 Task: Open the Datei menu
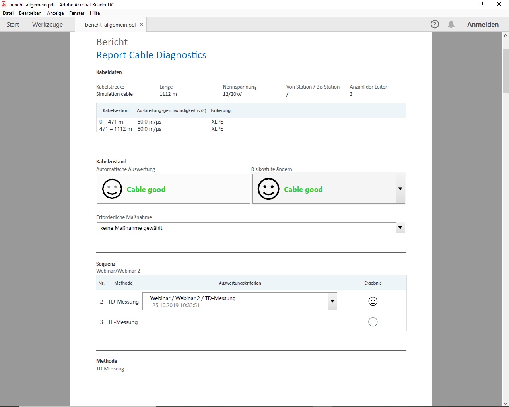point(8,13)
